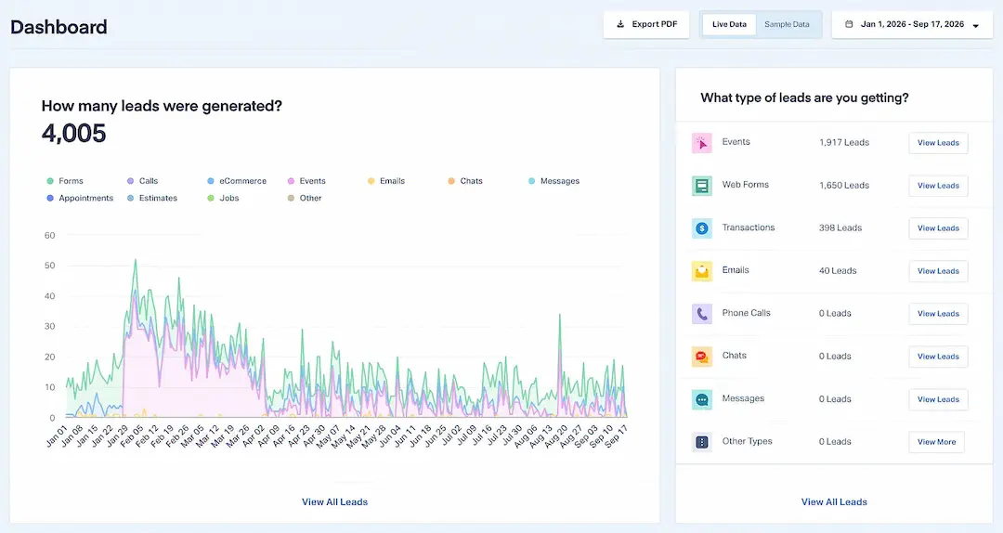The image size is (1003, 533).
Task: View Leads for Chats
Action: [938, 357]
